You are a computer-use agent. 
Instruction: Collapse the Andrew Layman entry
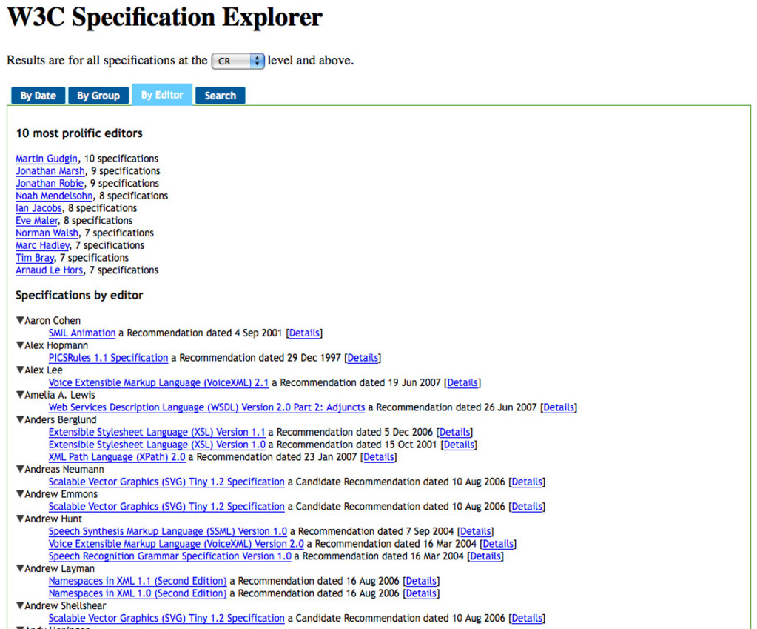pyautogui.click(x=20, y=568)
